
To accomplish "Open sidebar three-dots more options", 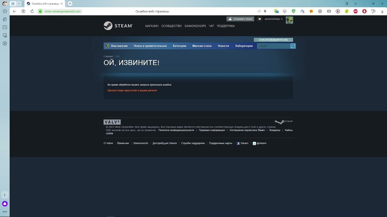I will point(5,212).
